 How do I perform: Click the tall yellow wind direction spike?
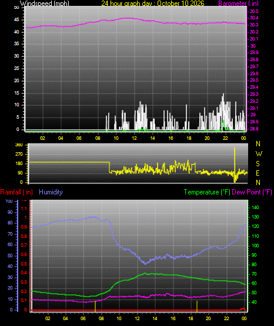(x=235, y=164)
